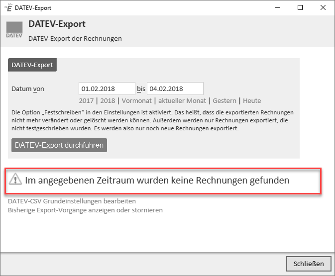Click the Schließen button
Image resolution: width=335 pixels, height=276 pixels.
pyautogui.click(x=309, y=264)
